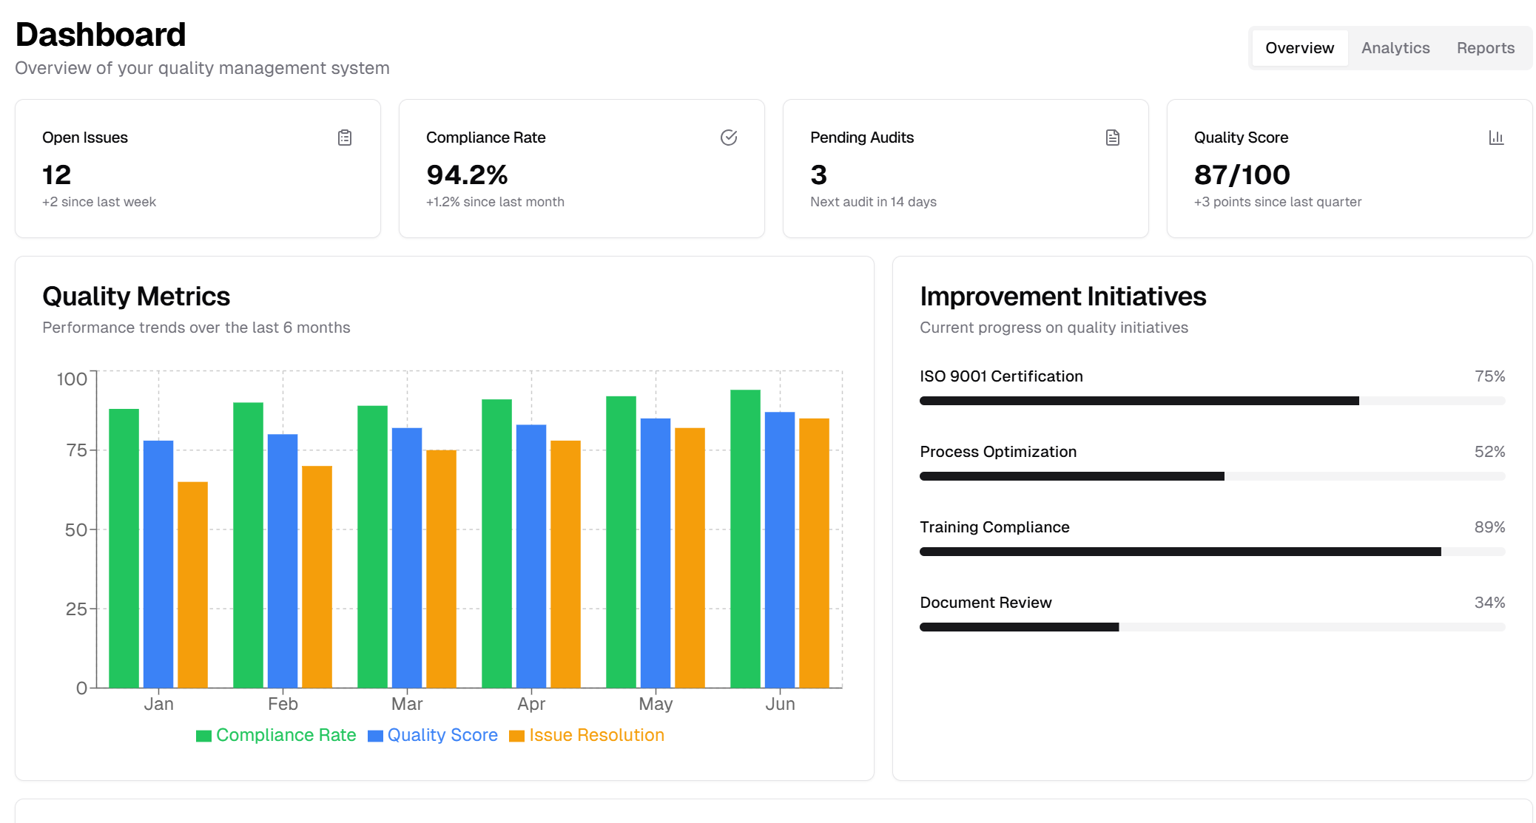Viewport: 1536px width, 823px height.
Task: Switch to the Analytics tab
Action: pos(1395,48)
